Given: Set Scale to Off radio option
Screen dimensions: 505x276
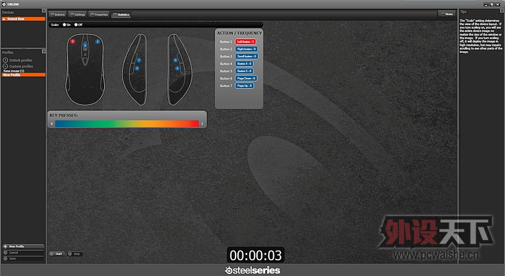Looking at the screenshot, I should point(76,25).
